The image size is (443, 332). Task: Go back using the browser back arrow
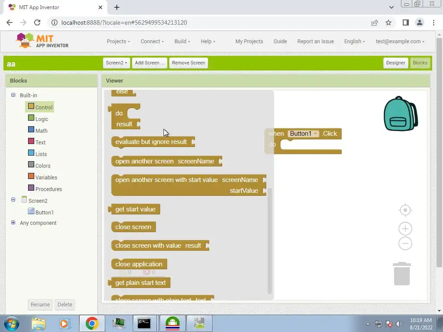pyautogui.click(x=10, y=22)
